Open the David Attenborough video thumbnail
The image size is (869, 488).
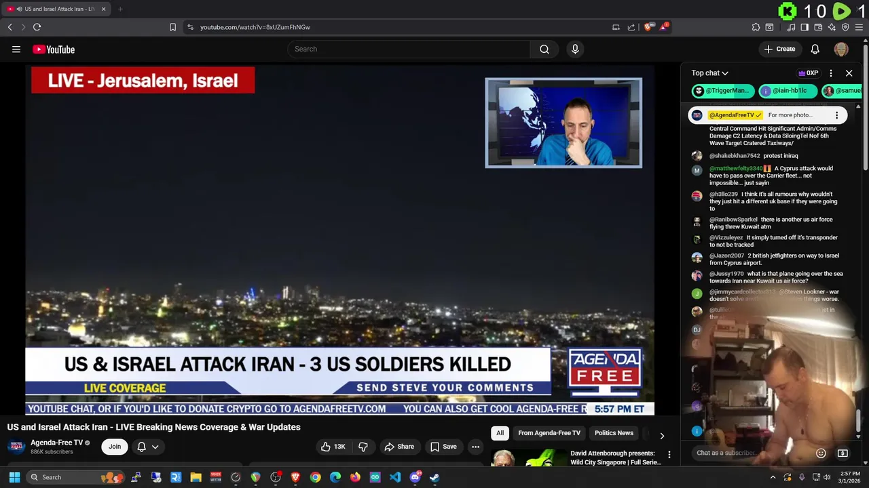coord(528,457)
